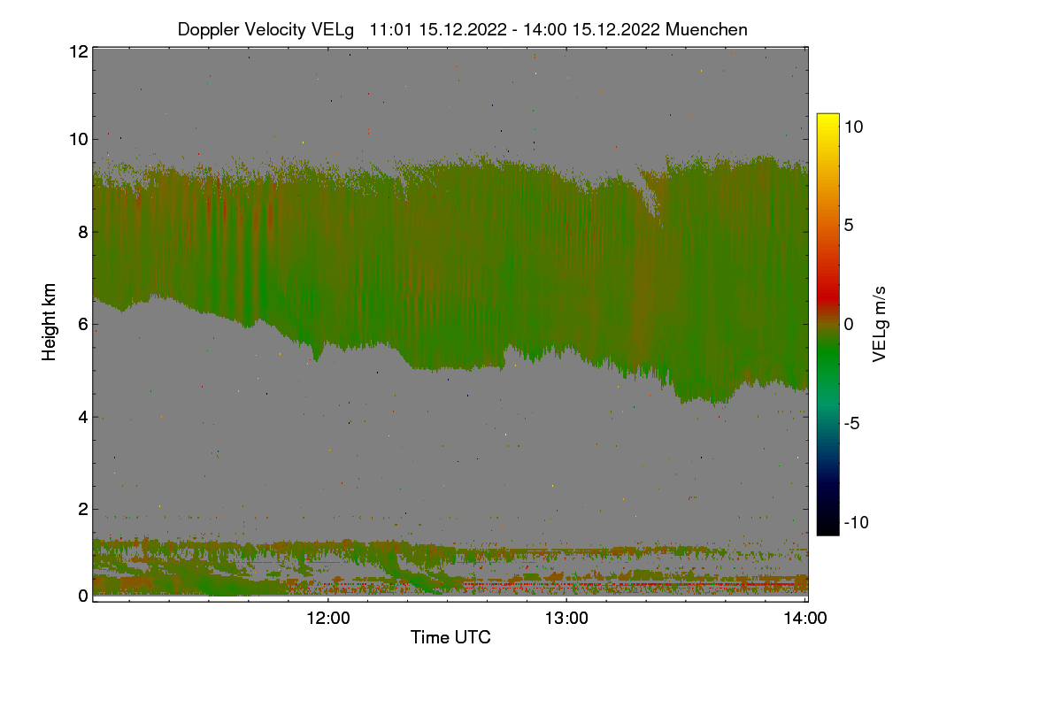Click the 12 km height tick label
Image resolution: width=1062 pixels, height=708 pixels.
point(78,51)
